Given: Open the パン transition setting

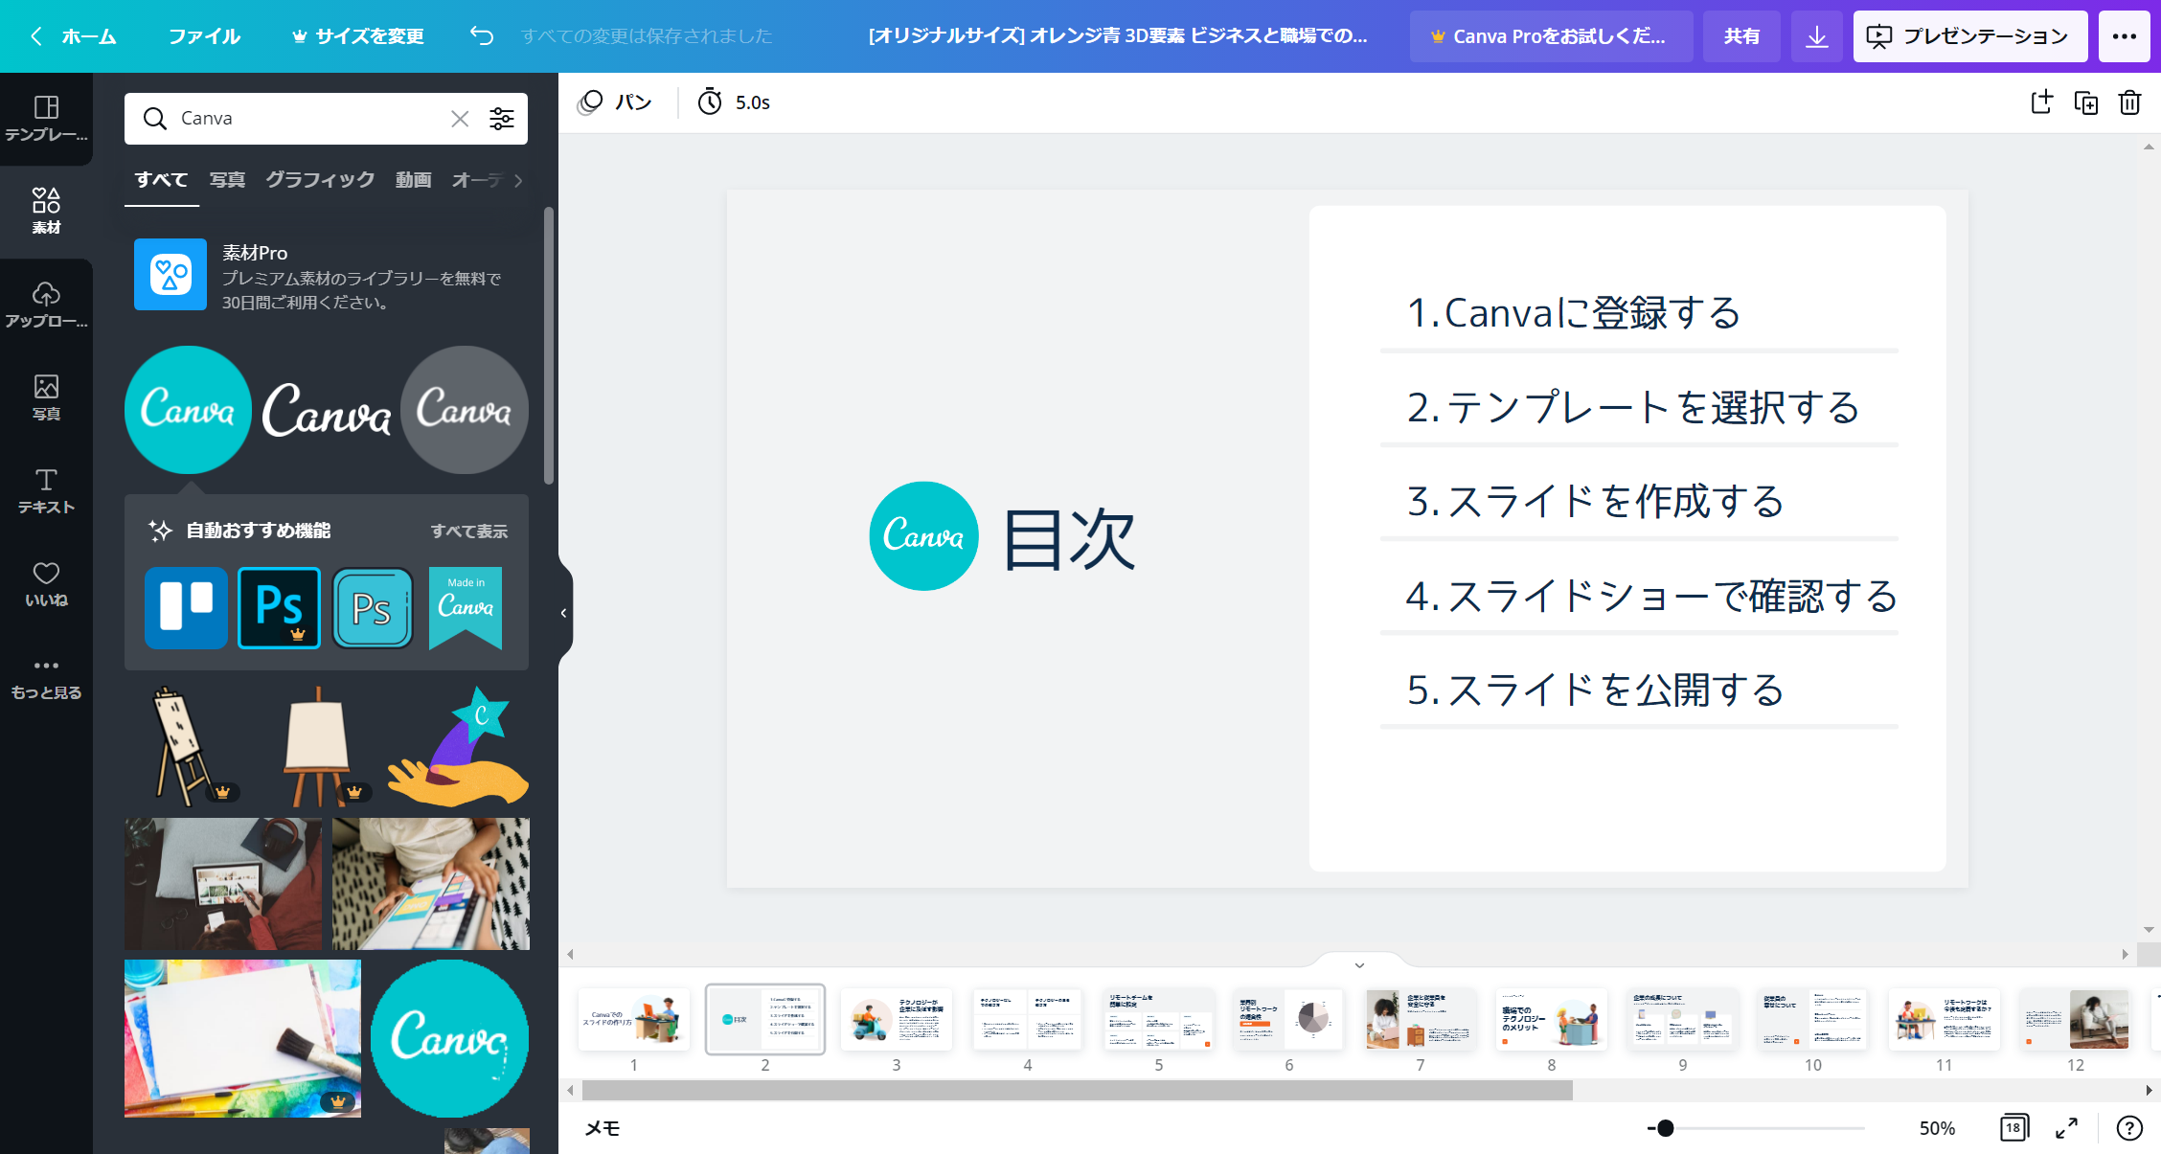Looking at the screenshot, I should (616, 102).
